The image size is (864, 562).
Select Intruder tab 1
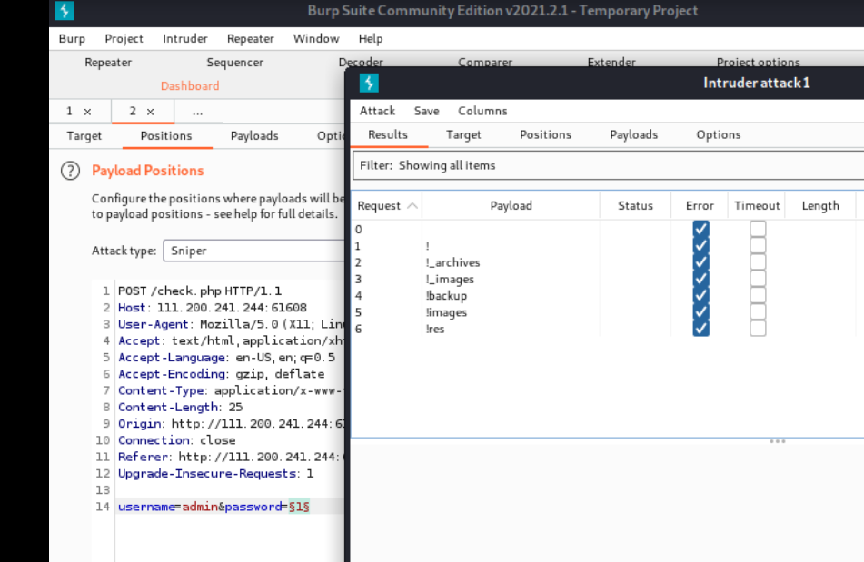(69, 111)
